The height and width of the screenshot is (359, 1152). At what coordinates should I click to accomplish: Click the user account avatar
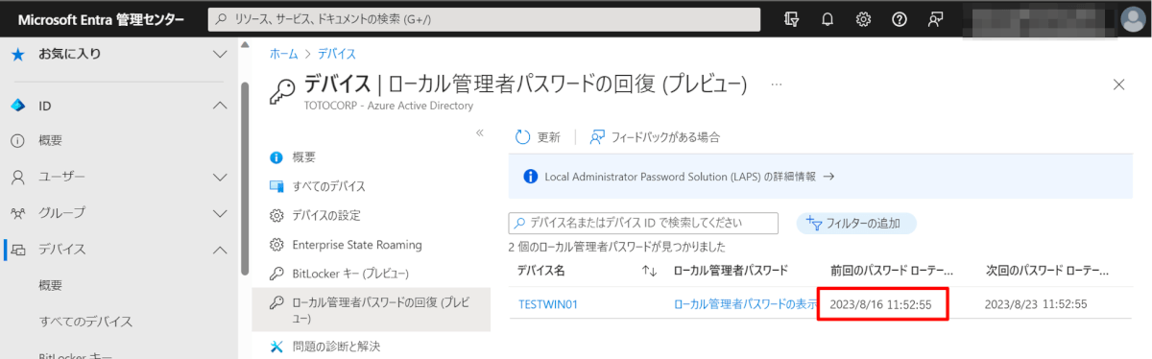pyautogui.click(x=1133, y=19)
